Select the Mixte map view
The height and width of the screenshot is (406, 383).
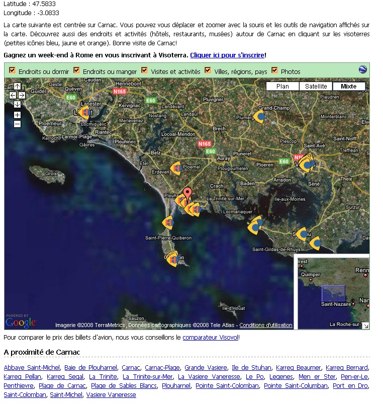(x=349, y=86)
